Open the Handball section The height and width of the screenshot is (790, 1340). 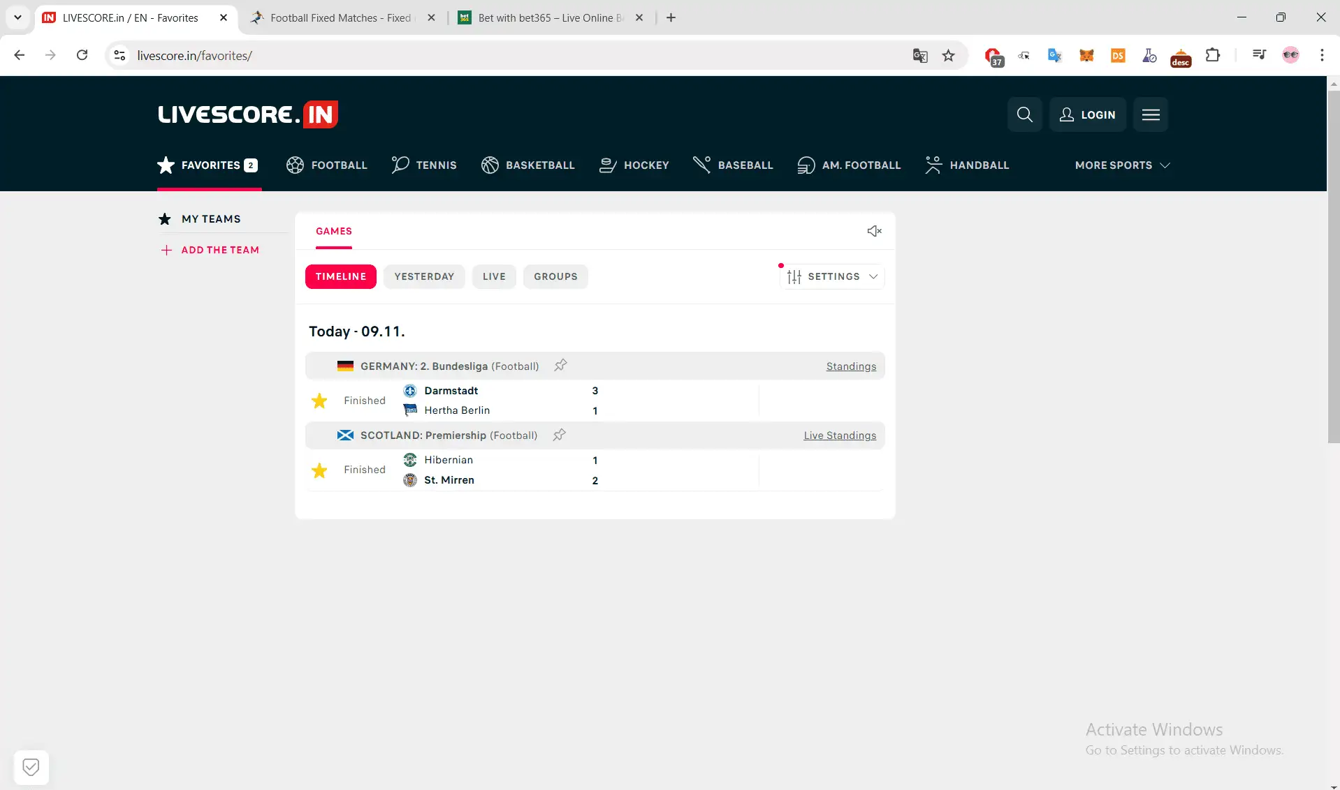(x=967, y=165)
